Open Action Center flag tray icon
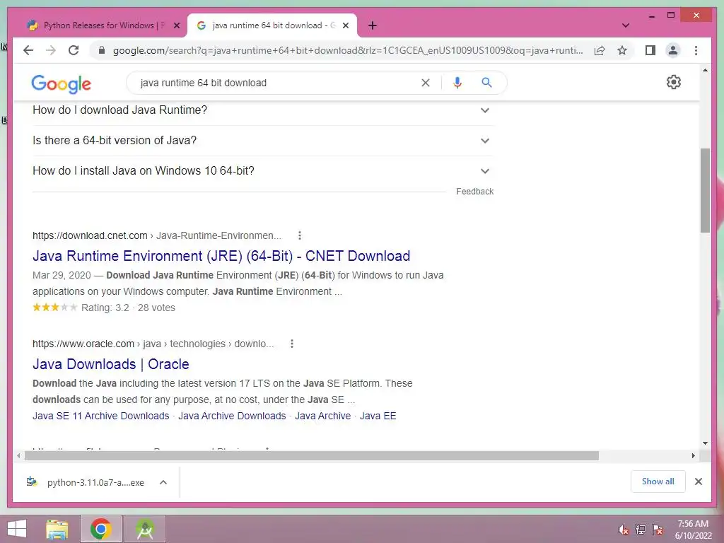The height and width of the screenshot is (543, 724). (657, 530)
